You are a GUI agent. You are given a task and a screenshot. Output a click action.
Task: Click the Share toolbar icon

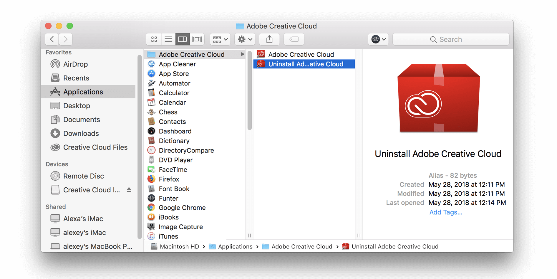pyautogui.click(x=269, y=39)
